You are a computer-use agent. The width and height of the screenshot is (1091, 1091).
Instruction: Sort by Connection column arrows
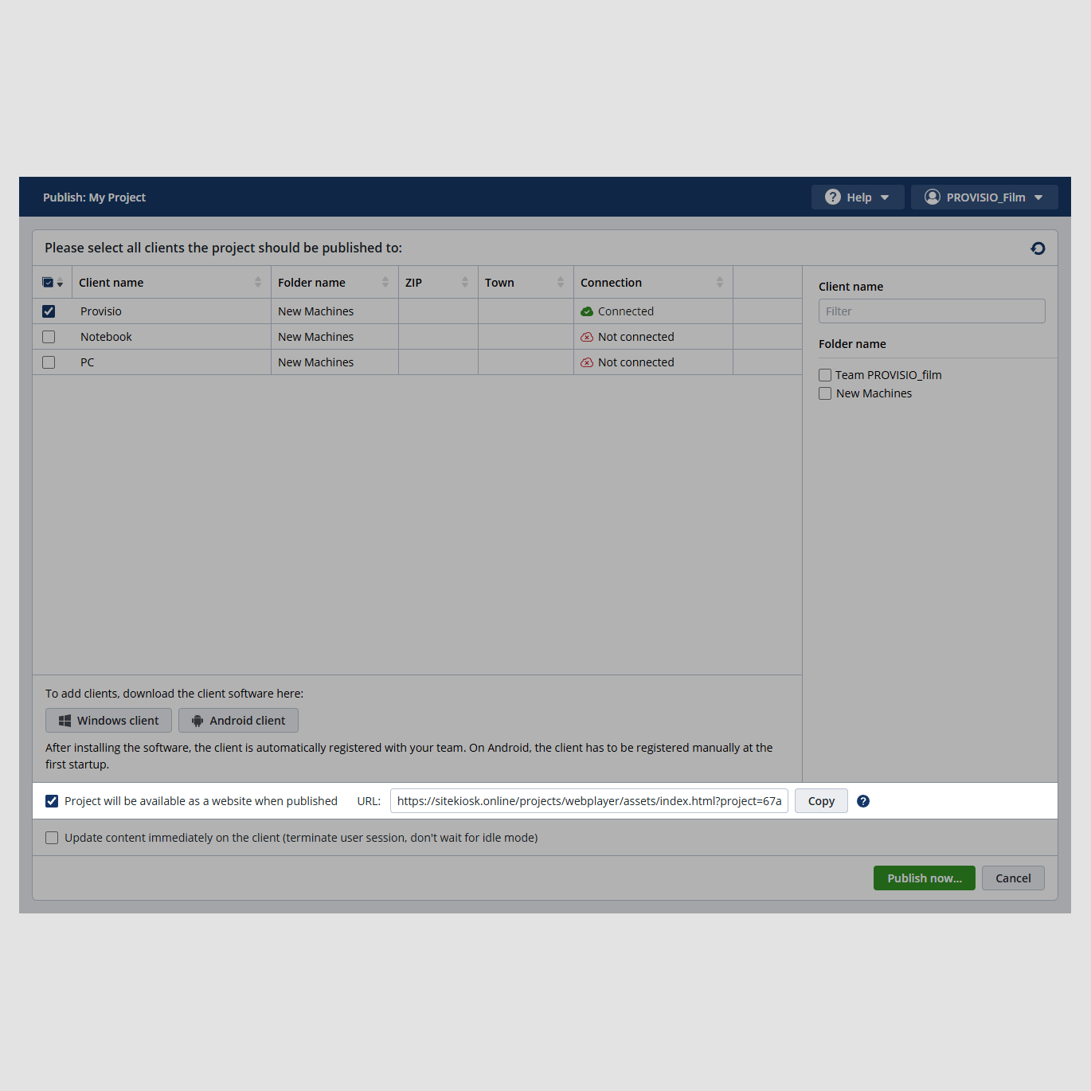pos(720,283)
